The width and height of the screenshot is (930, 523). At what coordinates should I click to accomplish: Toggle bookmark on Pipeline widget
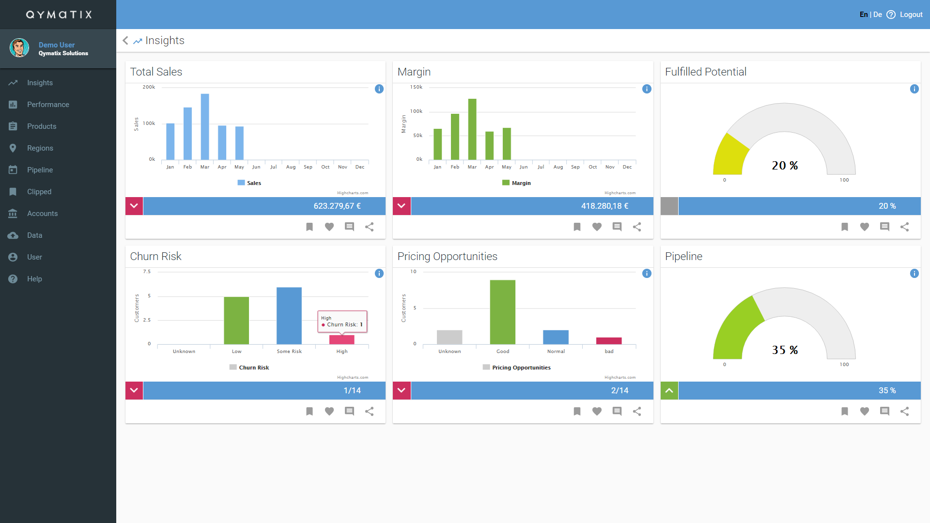point(844,411)
